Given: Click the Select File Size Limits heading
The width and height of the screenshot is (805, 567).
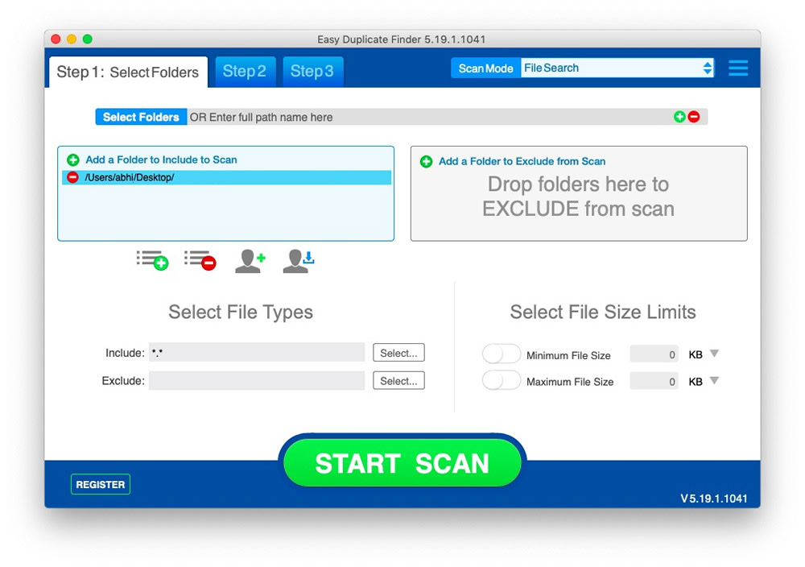Looking at the screenshot, I should point(603,312).
